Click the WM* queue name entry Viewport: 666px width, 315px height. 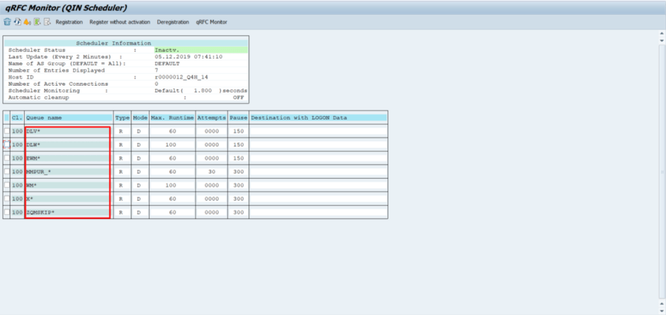tap(67, 186)
